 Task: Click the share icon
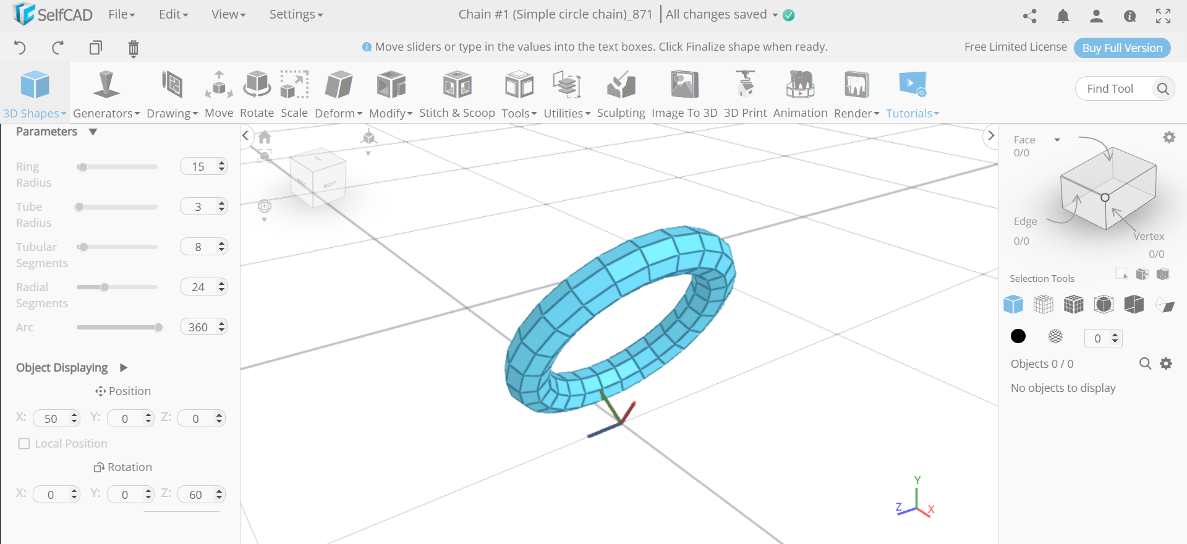click(1029, 16)
